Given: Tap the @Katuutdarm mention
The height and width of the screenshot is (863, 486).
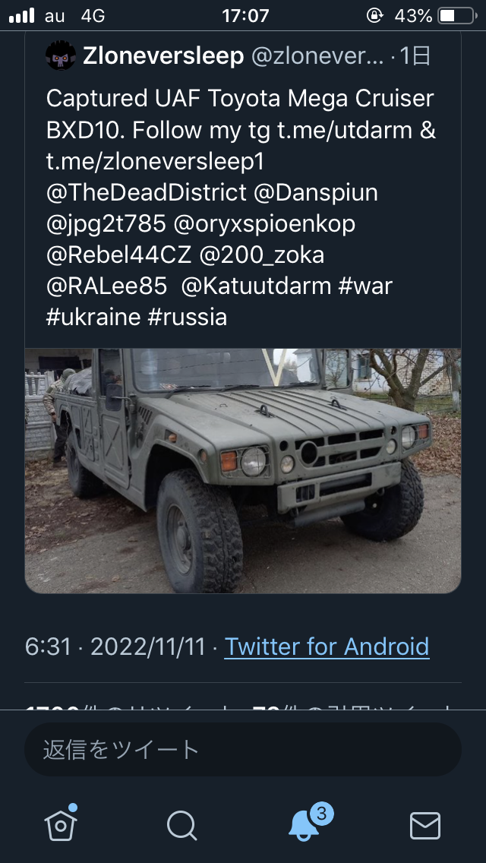Looking at the screenshot, I should (255, 286).
